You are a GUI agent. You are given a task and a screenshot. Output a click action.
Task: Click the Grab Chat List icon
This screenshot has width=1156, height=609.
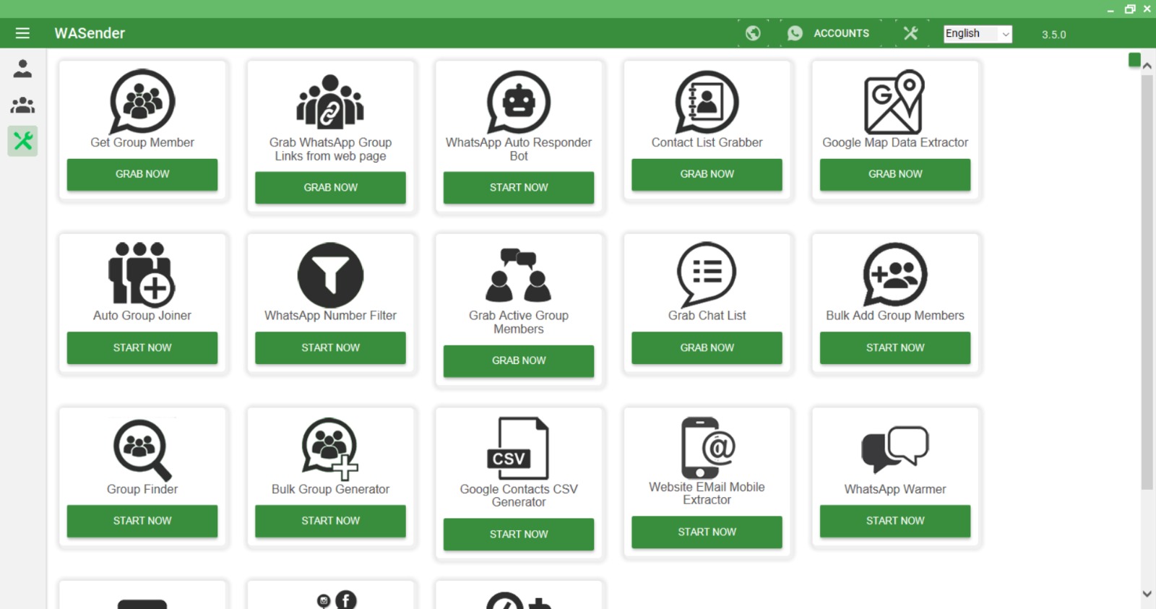[707, 275]
